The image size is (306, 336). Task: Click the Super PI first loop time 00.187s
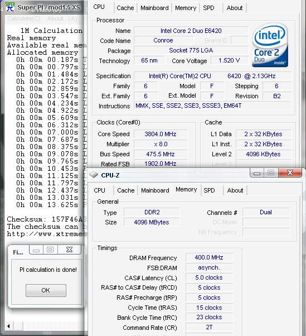coord(47,60)
